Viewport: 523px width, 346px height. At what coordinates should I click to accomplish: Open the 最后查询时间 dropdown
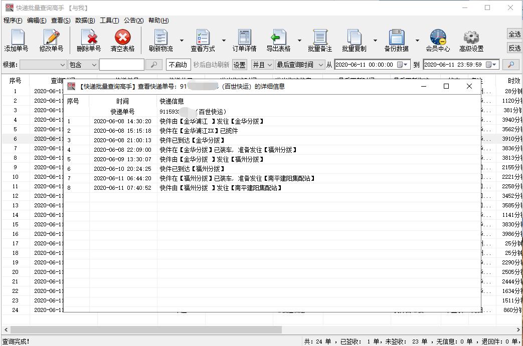pyautogui.click(x=320, y=65)
